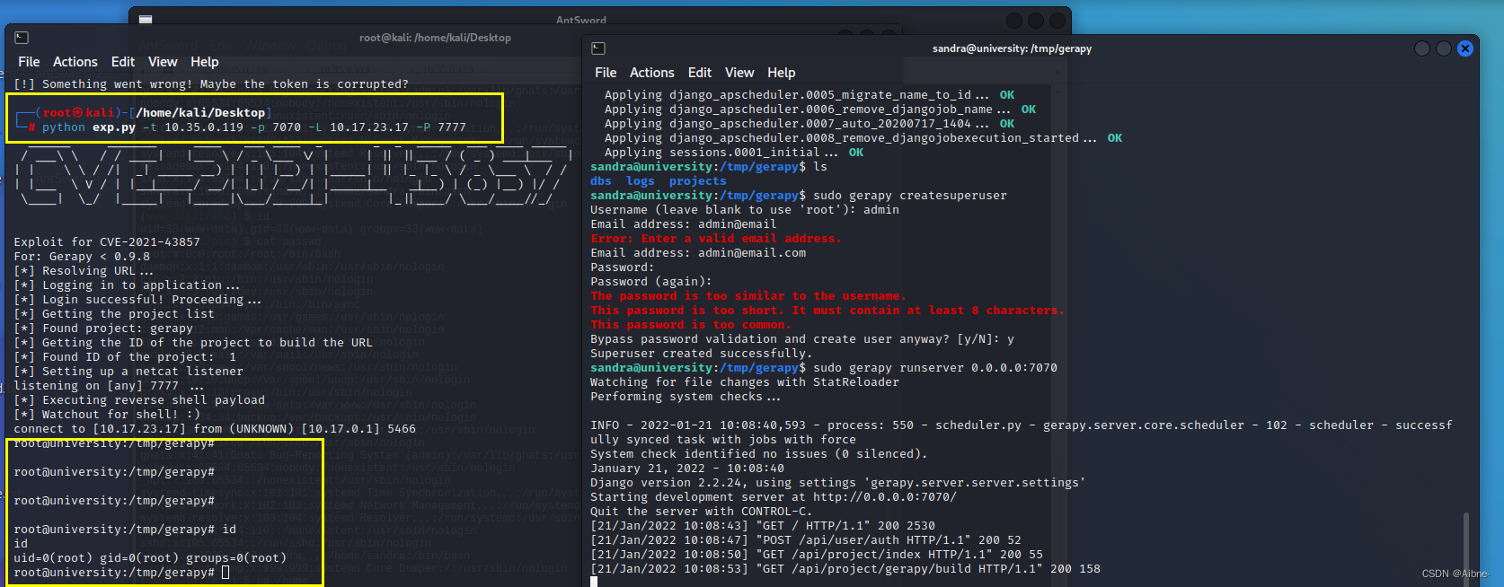Click 'python exp.py' command text
This screenshot has width=1504, height=587.
(x=89, y=127)
